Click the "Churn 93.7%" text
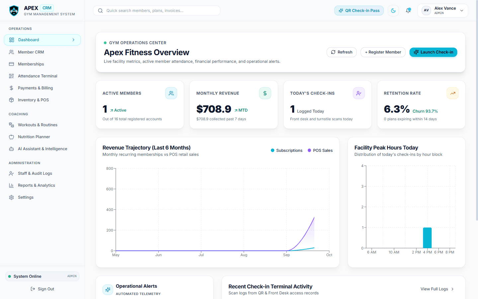478x299 pixels. click(x=425, y=111)
